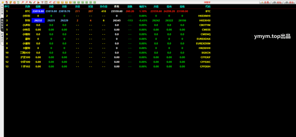Click the yellow back arrow toolbar icon
296x137 pixels.
click(3, 2)
